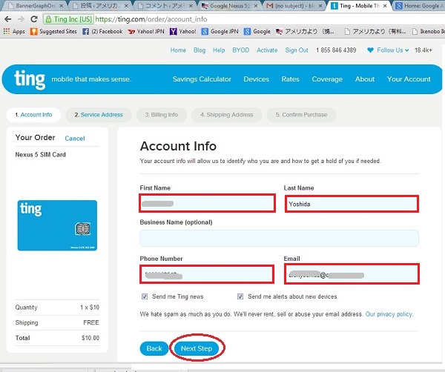Close the Ting - Mobile tab
The height and width of the screenshot is (372, 445).
tap(385, 6)
